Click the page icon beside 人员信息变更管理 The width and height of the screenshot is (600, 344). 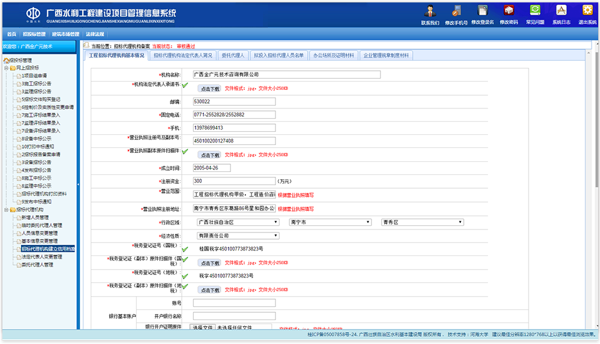coord(19,234)
